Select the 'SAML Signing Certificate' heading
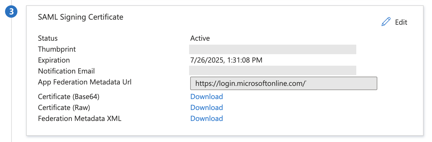The width and height of the screenshot is (432, 142). 81,17
